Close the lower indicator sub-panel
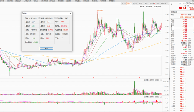The image size is (194, 112). 161,97
